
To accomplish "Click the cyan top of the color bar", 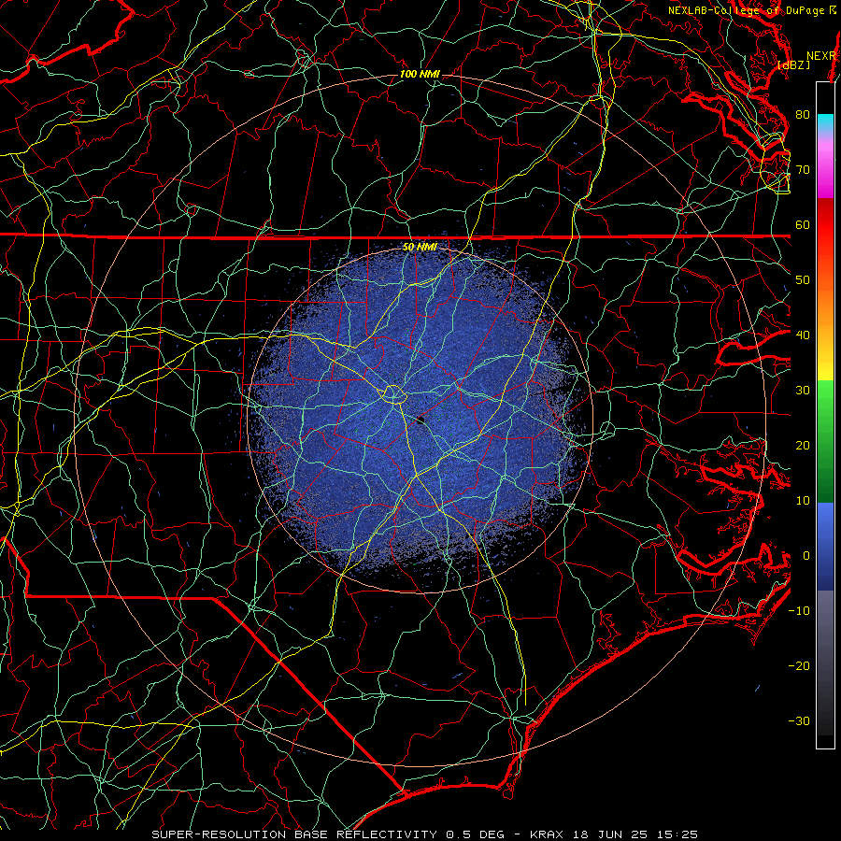I will (x=825, y=122).
